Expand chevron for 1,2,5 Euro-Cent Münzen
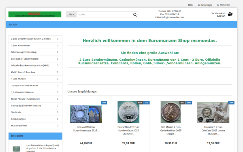The height and width of the screenshot is (152, 243). click(58, 92)
